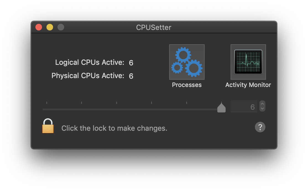Click the third tick mark on the slider
Viewport: 308px width, 190px height.
click(x=116, y=103)
